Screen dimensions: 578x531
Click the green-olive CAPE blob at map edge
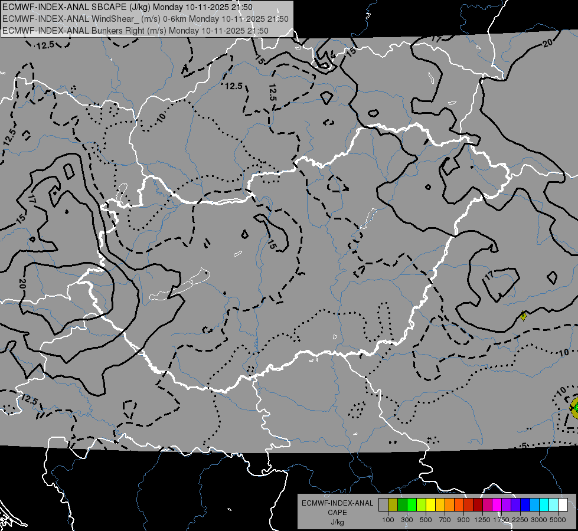click(574, 407)
